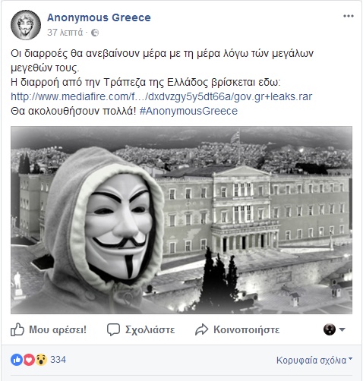The width and height of the screenshot is (363, 381).
Task: Open the mediafire gov.gr leaks link
Action: 162,96
